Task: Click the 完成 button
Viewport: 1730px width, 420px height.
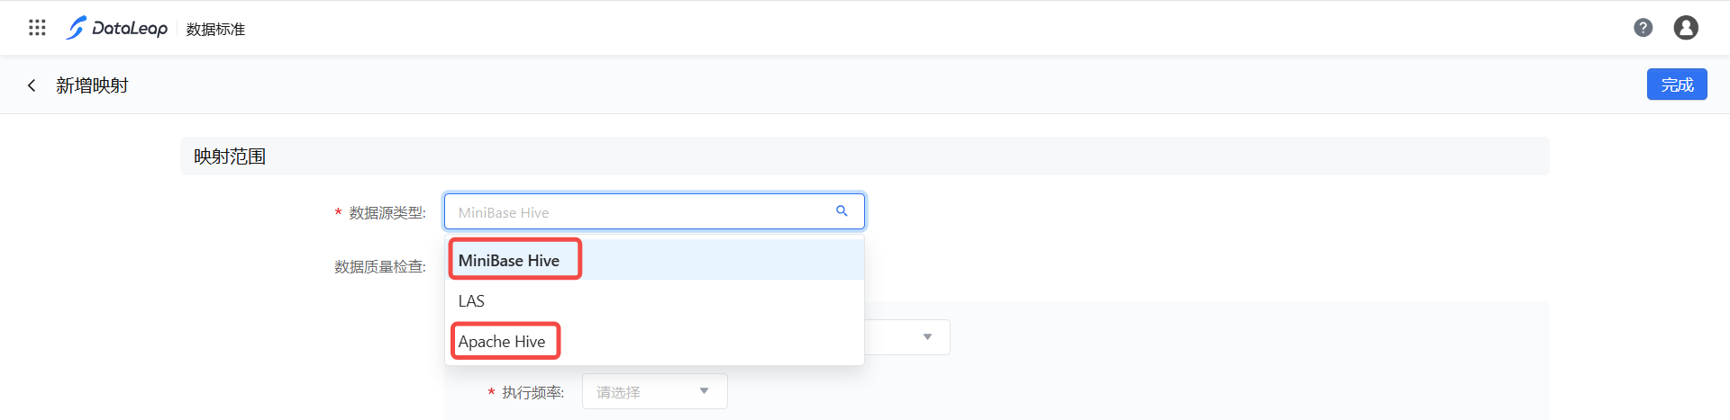Action: [1676, 85]
